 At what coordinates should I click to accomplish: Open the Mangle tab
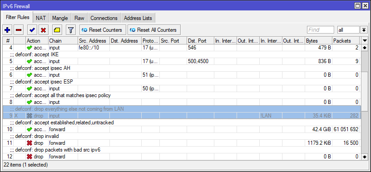tap(60, 18)
